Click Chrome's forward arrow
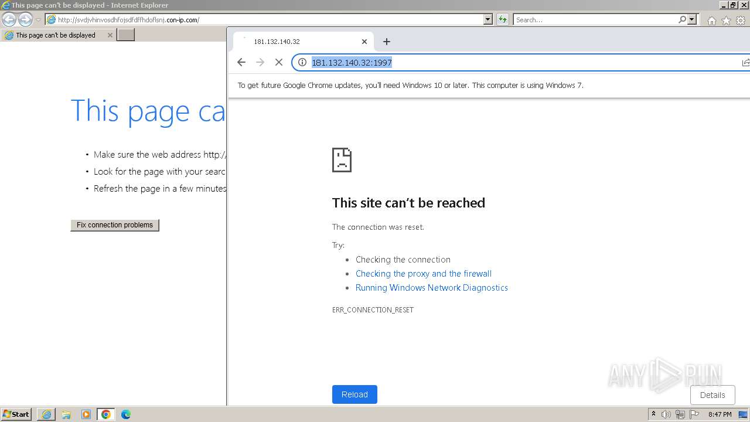Viewport: 750px width, 422px height. pyautogui.click(x=260, y=62)
